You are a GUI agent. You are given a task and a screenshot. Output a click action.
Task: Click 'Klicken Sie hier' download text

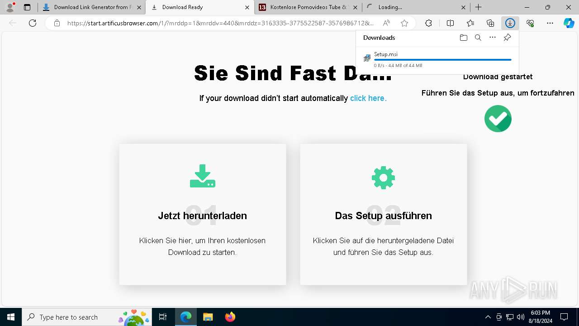pyautogui.click(x=202, y=246)
